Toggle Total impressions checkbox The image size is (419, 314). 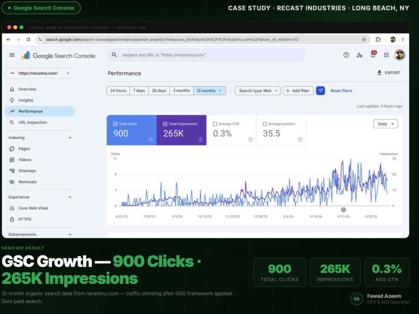coord(165,124)
